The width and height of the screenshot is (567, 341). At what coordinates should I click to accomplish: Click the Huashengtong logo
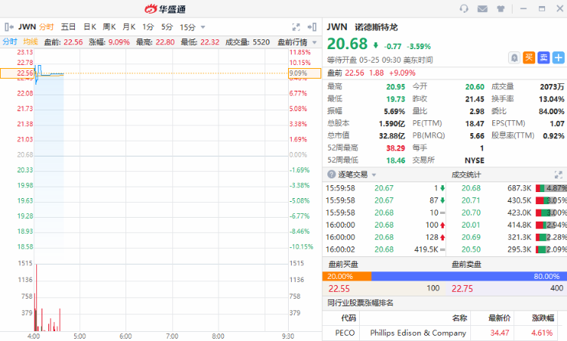[165, 9]
